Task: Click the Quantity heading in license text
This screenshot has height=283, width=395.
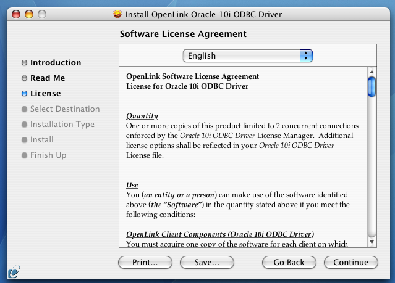Action: click(x=142, y=116)
